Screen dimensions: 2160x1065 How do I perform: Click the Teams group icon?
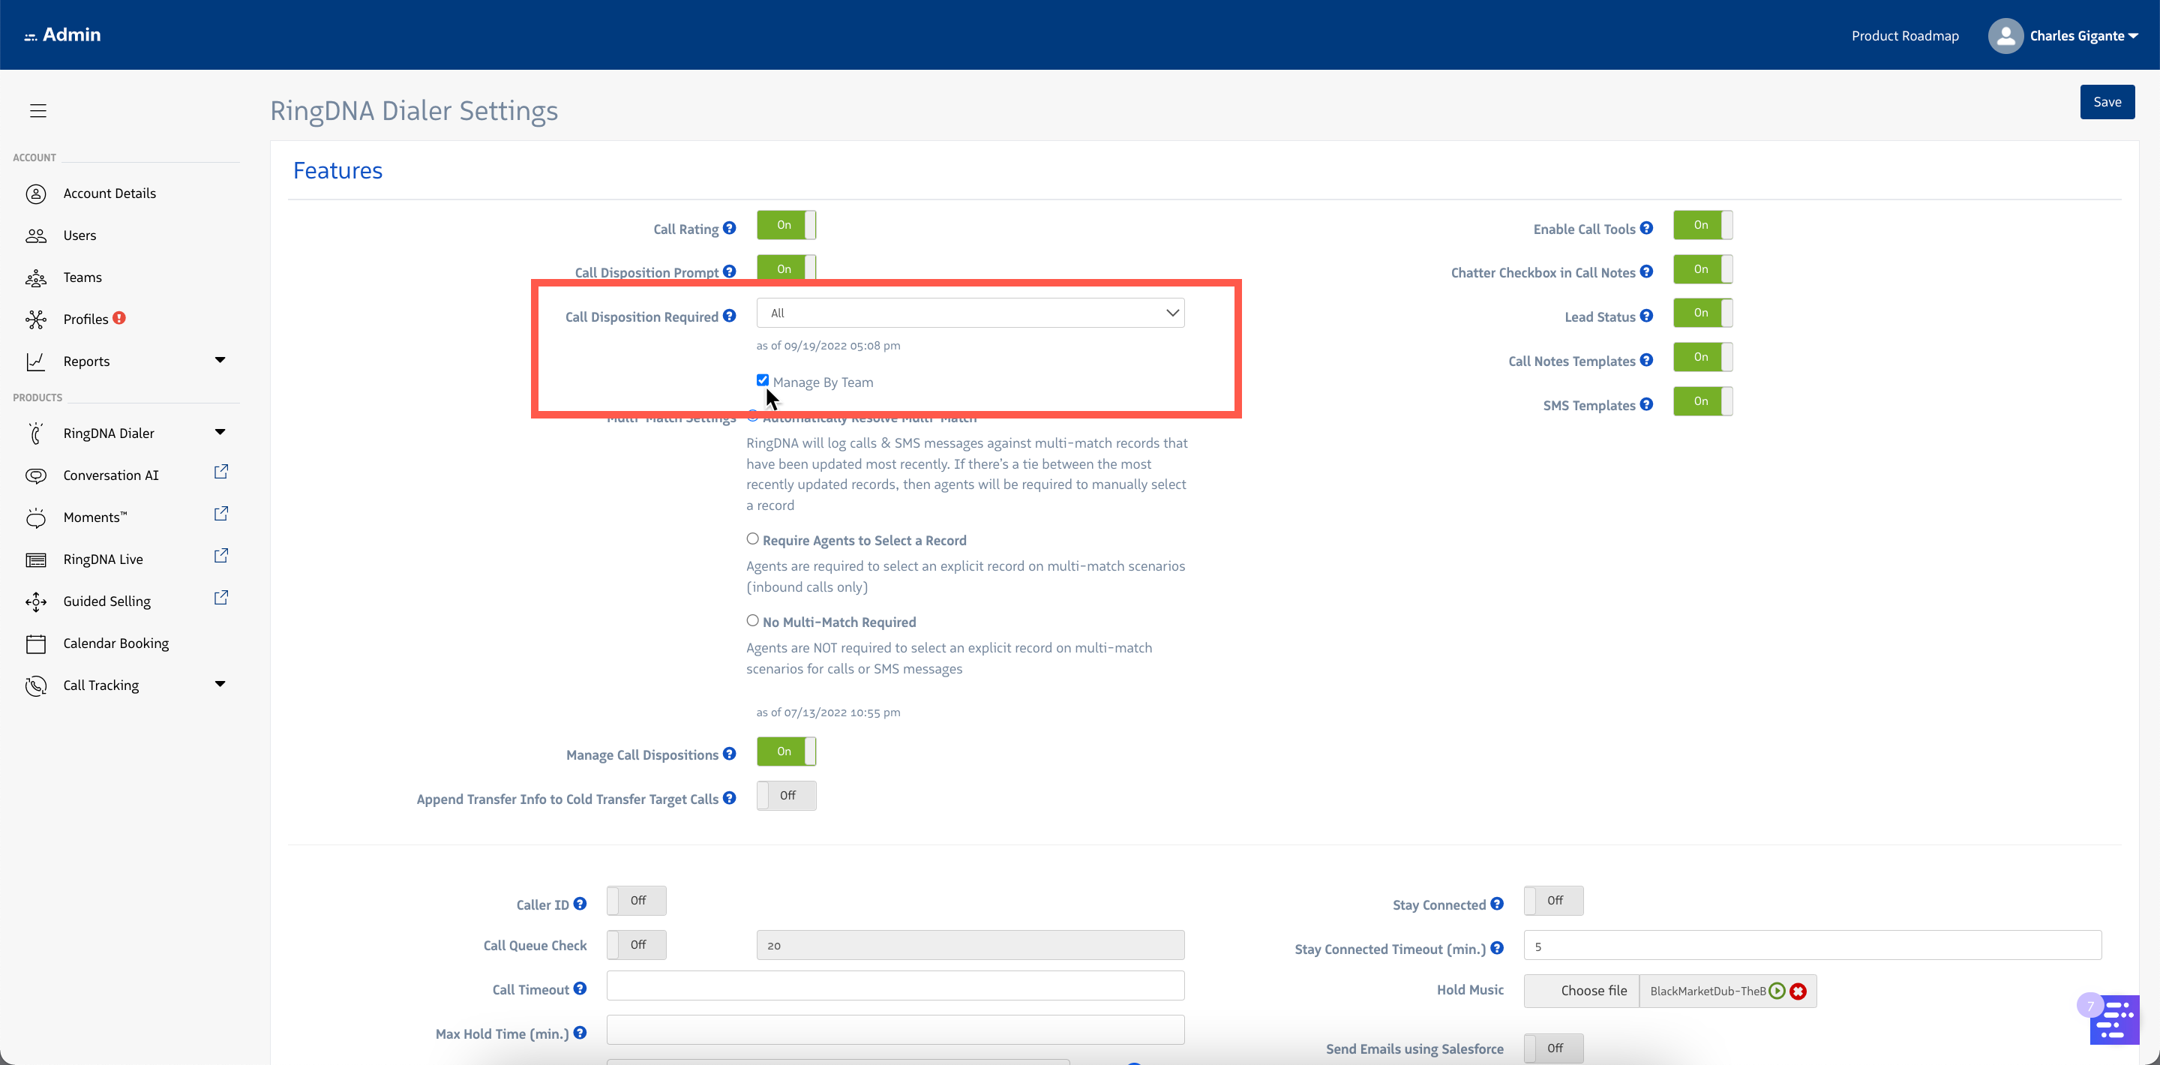click(x=35, y=277)
